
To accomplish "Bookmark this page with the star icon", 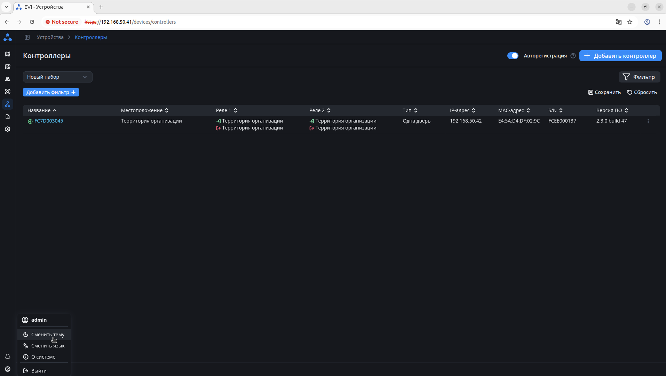I will [630, 22].
